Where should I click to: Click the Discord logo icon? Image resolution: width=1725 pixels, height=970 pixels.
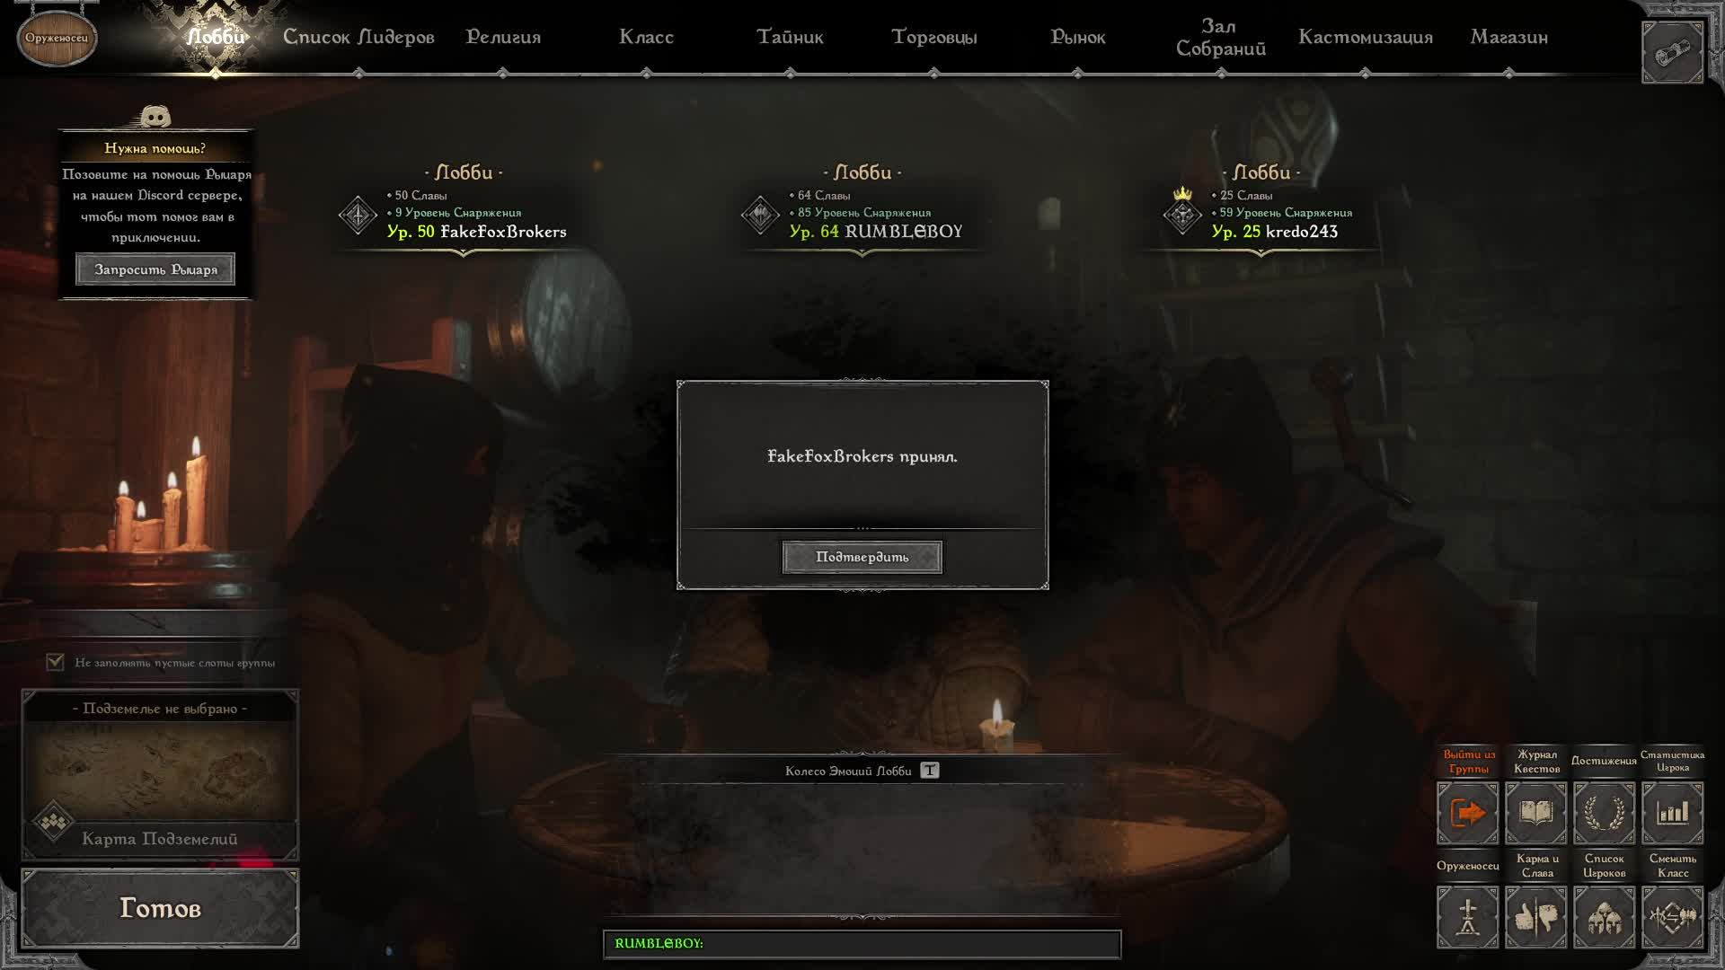(155, 117)
